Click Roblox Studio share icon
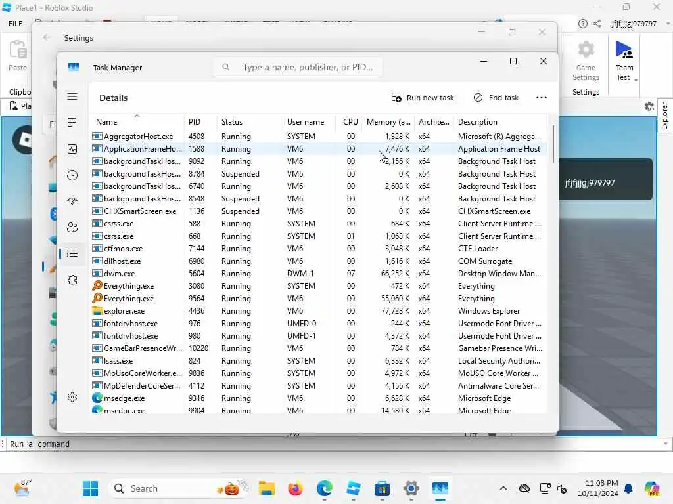 (597, 24)
